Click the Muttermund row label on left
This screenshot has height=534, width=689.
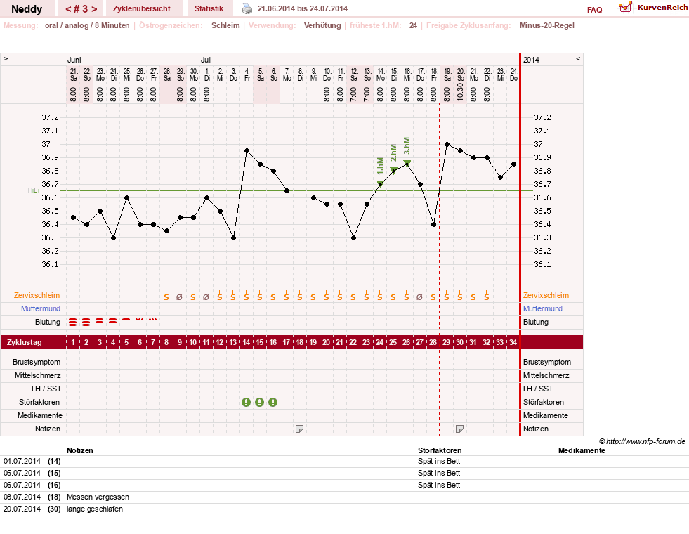[41, 308]
